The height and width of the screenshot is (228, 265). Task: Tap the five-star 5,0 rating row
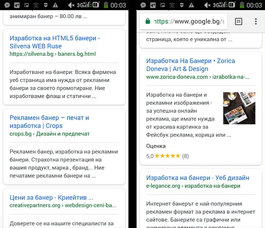point(168,156)
